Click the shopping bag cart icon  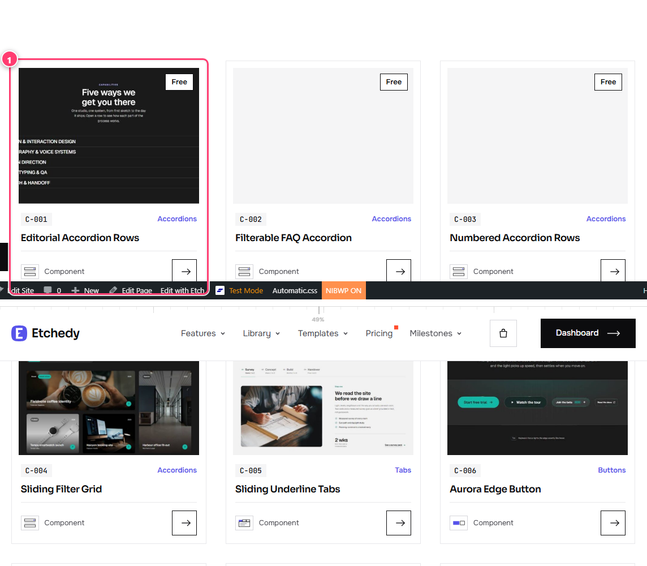[503, 333]
